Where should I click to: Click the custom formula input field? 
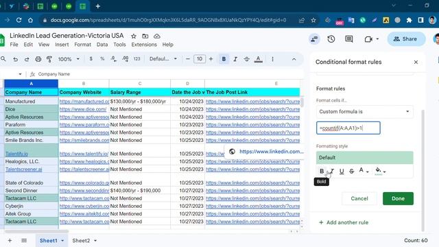348,128
